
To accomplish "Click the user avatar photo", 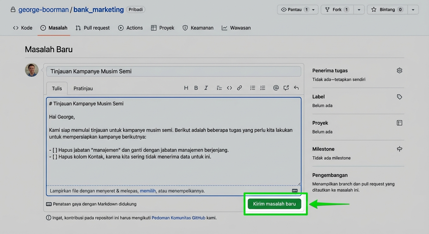I will pos(32,70).
